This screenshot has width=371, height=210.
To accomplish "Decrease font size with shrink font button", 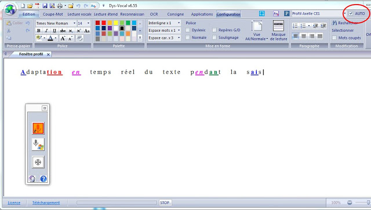I will point(71,38).
